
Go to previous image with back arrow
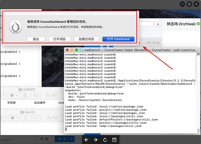(86, 140)
